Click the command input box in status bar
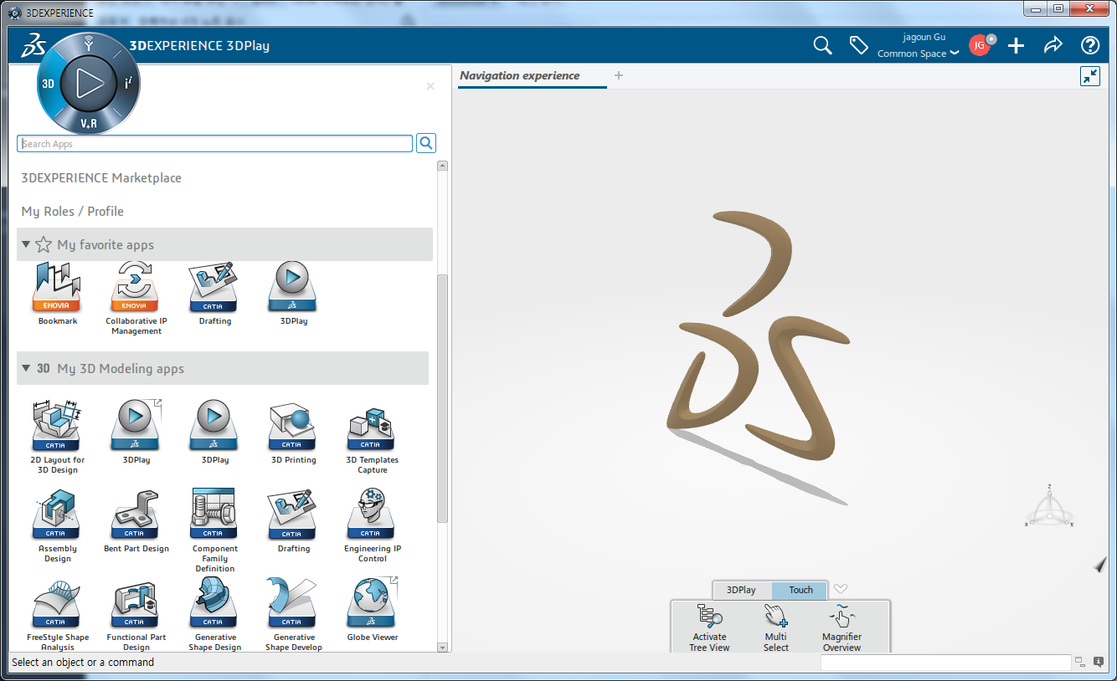Image resolution: width=1117 pixels, height=681 pixels. 945,663
